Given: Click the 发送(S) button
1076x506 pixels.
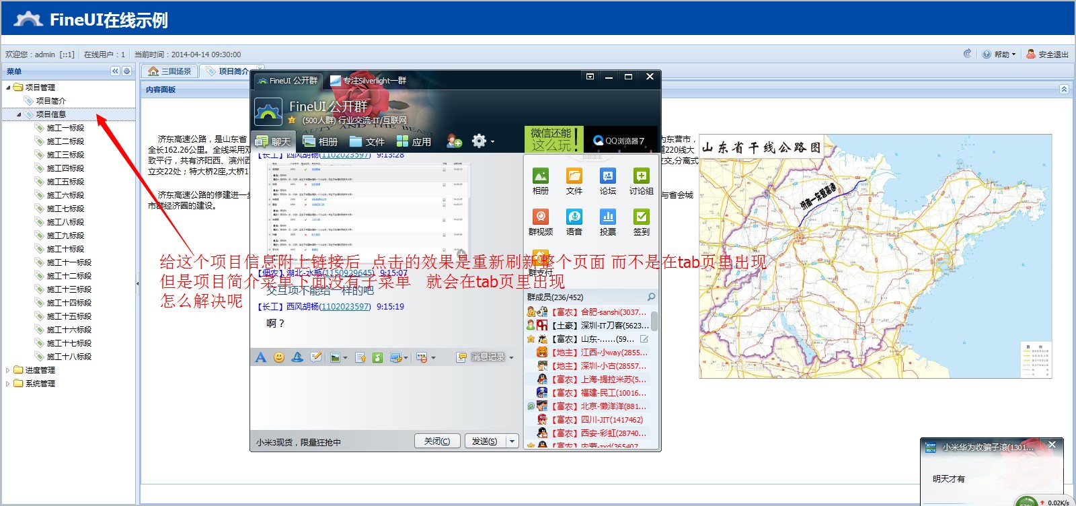Looking at the screenshot, I should click(484, 441).
